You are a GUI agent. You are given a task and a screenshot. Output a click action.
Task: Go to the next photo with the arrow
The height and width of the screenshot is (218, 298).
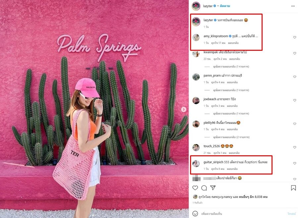tap(183, 109)
